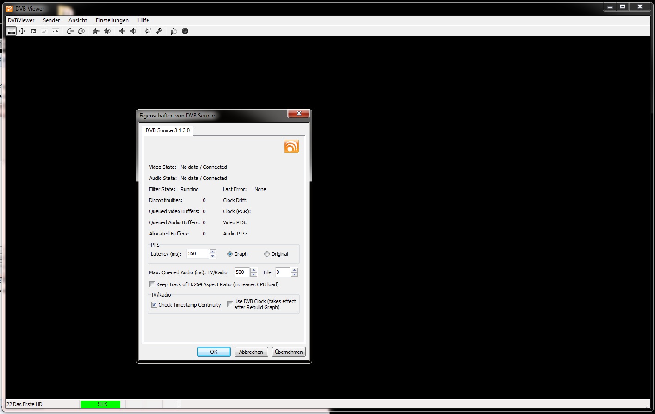This screenshot has width=655, height=414.
Task: Toggle the control bar display icon
Action: (11, 31)
